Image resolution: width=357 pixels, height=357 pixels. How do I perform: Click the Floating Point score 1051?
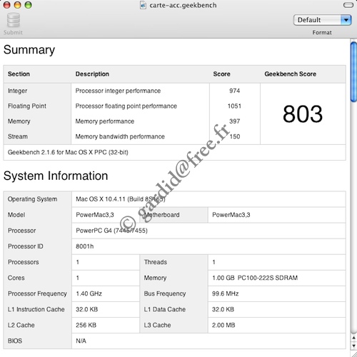pyautogui.click(x=234, y=106)
